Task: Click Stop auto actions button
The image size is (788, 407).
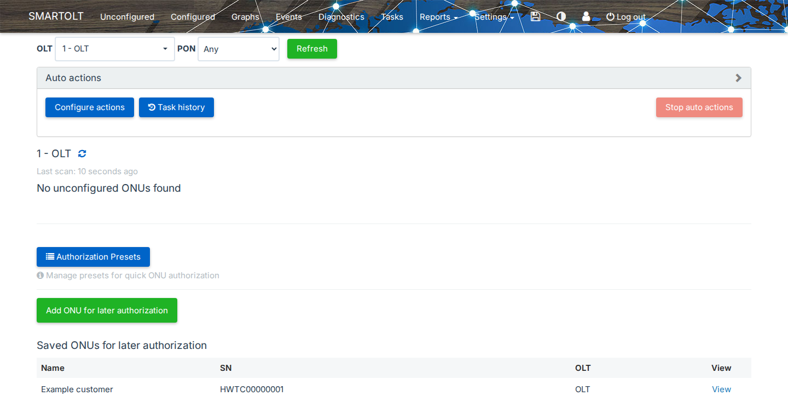Action: coord(699,107)
